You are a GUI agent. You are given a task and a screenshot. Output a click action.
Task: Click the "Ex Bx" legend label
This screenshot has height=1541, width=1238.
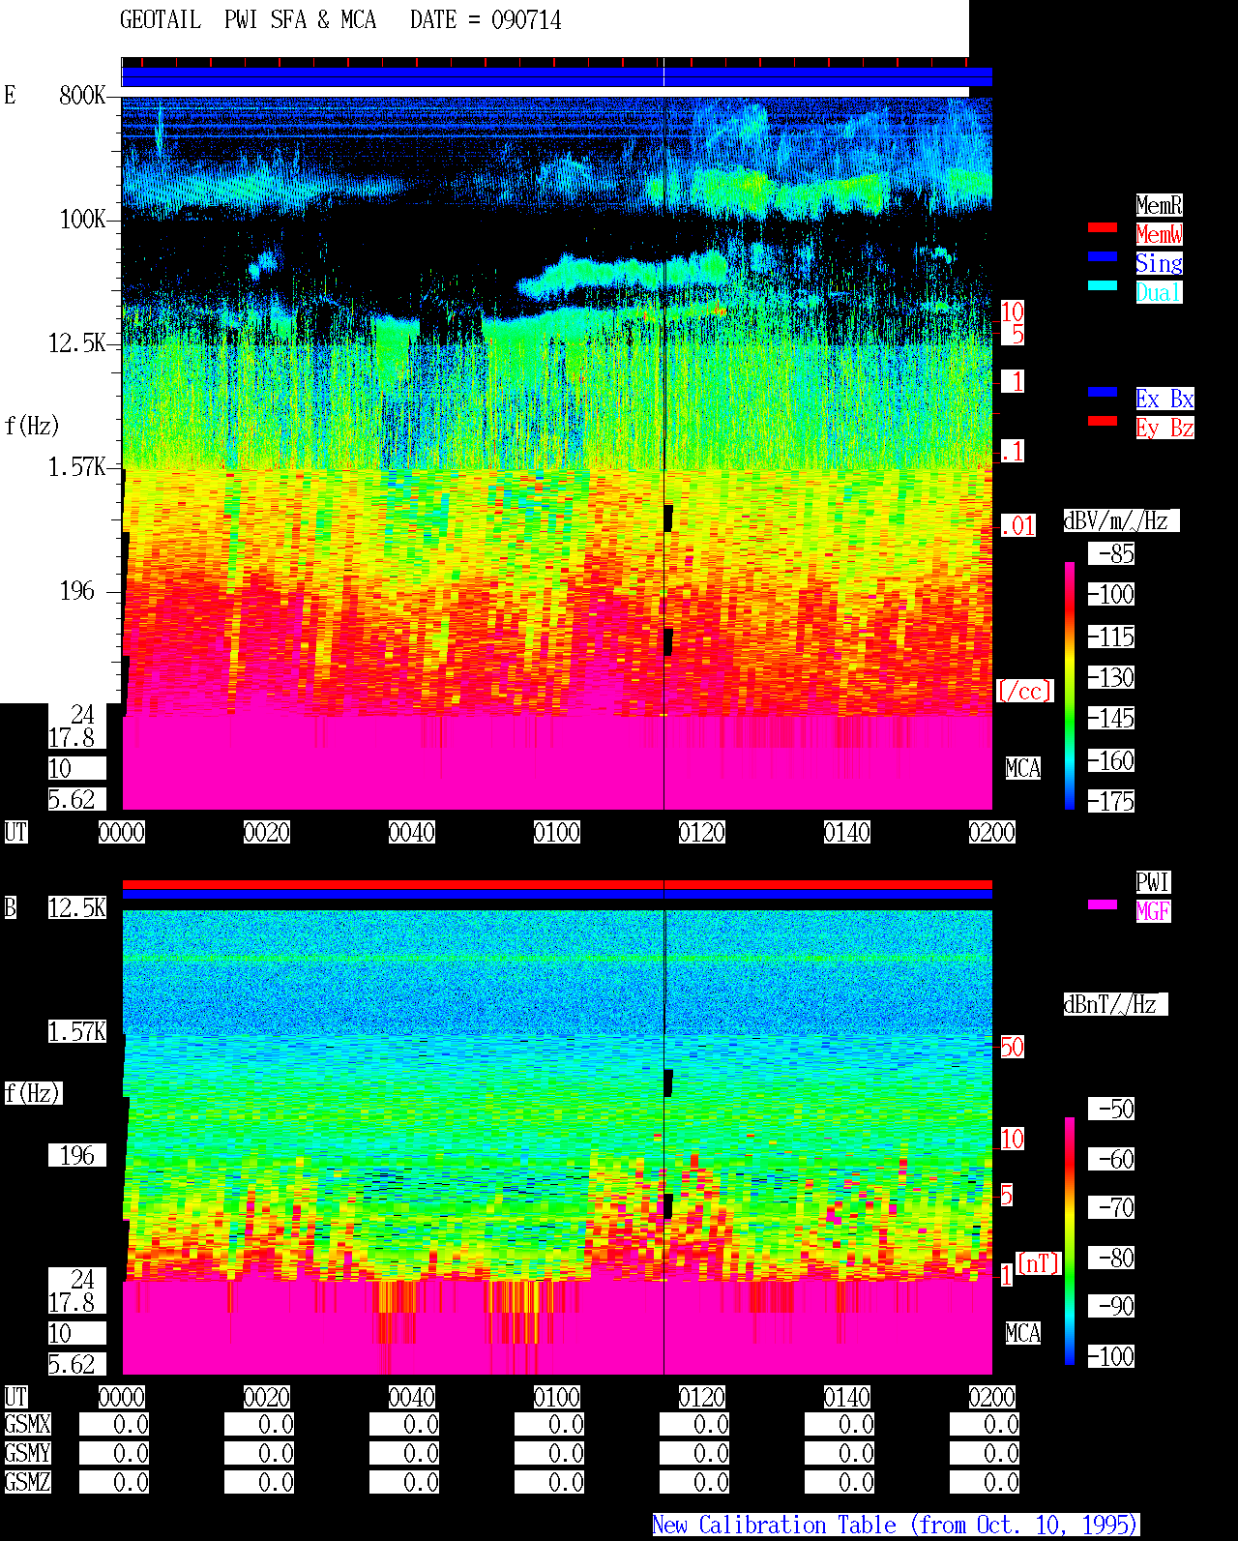pyautogui.click(x=1164, y=399)
